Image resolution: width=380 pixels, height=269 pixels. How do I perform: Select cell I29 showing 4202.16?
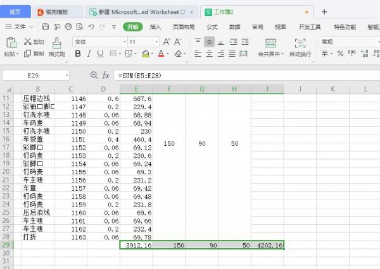[267, 245]
